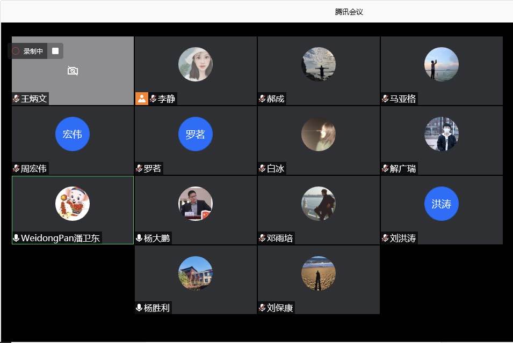513x343 pixels.
Task: Click the microphone icon beside 杨胜利
Action: point(139,308)
